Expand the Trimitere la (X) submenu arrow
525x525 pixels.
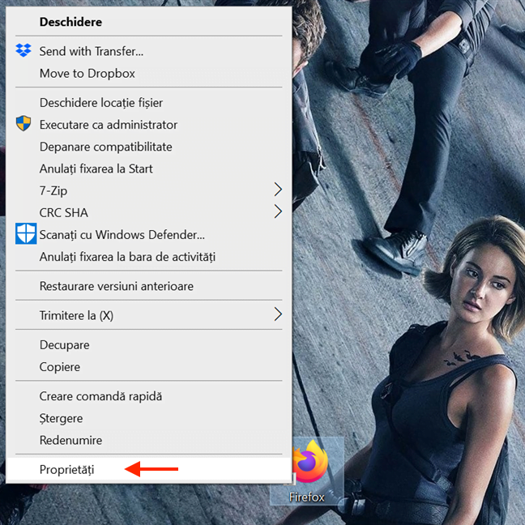(278, 314)
